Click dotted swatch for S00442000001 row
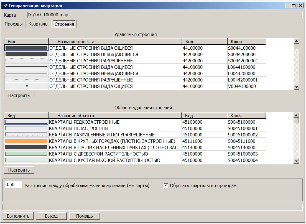Image resolution: width=306 pixels, height=224 pixels. click(26, 61)
